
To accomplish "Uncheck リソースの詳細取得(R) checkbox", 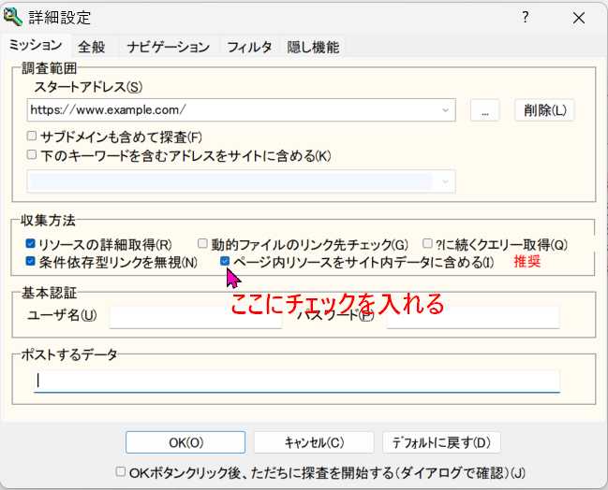I will [x=30, y=243].
